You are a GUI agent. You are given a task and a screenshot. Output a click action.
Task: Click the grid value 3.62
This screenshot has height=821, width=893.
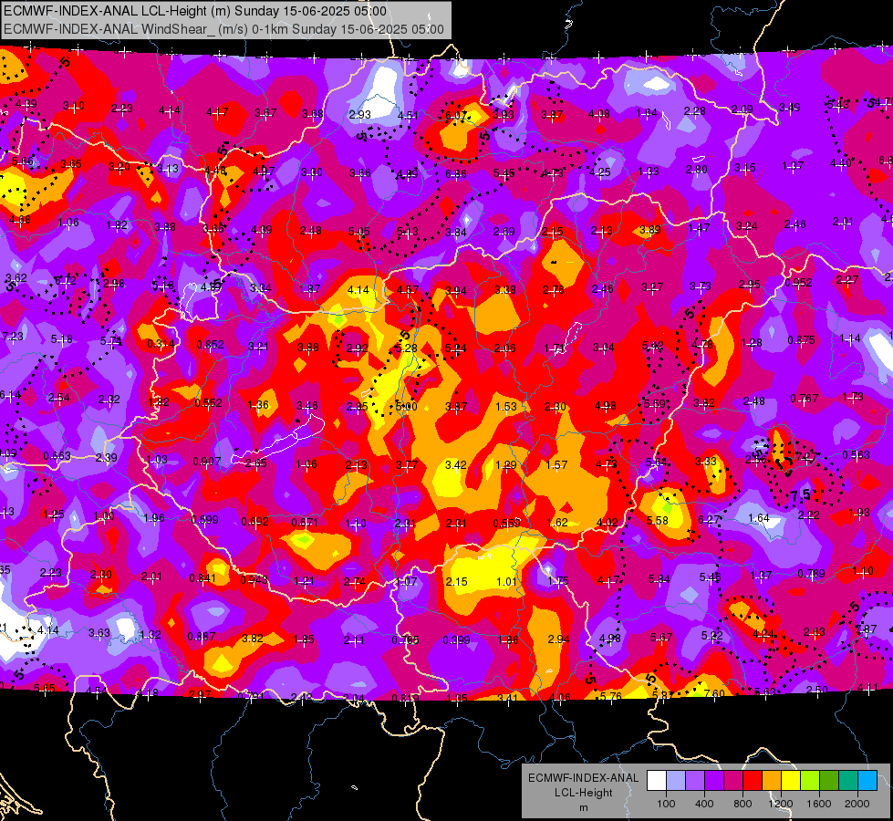click(16, 278)
